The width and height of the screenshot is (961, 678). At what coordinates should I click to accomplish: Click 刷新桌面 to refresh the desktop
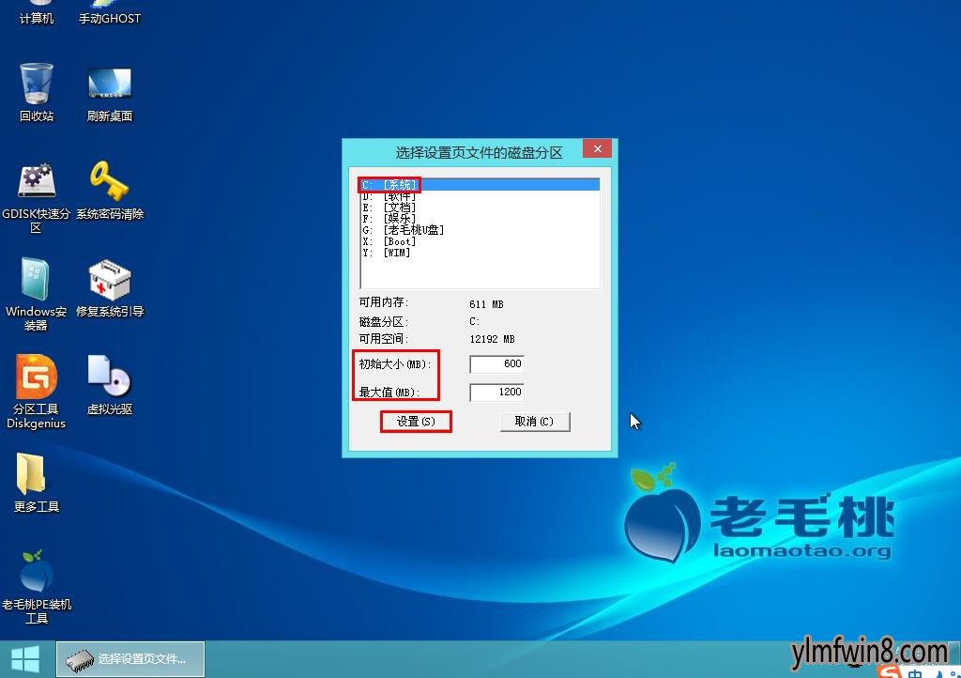(109, 85)
